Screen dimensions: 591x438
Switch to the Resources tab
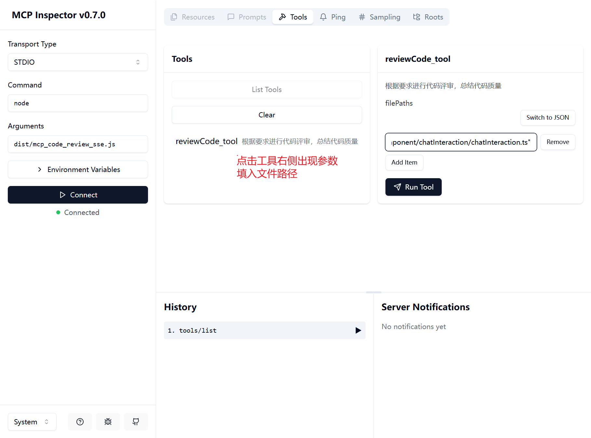pyautogui.click(x=193, y=17)
